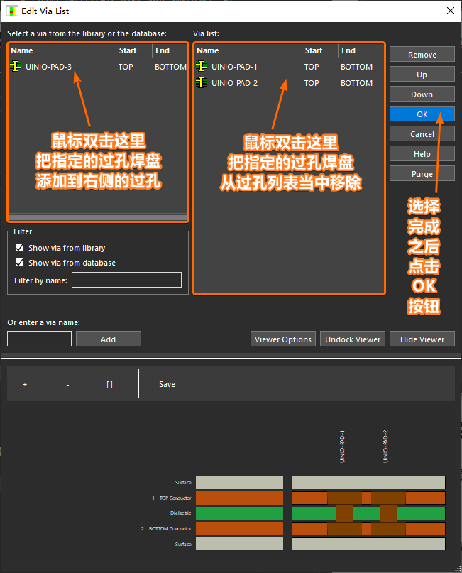This screenshot has width=462, height=573.
Task: Click the TOP Conductor layer color bar
Action: 238,498
